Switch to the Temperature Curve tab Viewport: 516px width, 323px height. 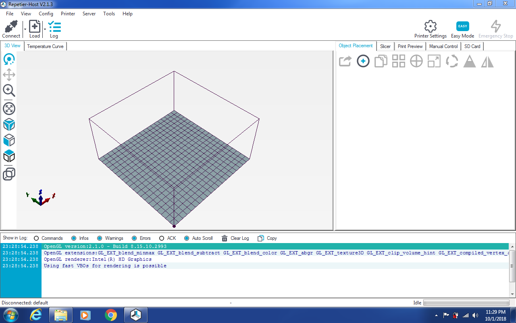tap(45, 46)
